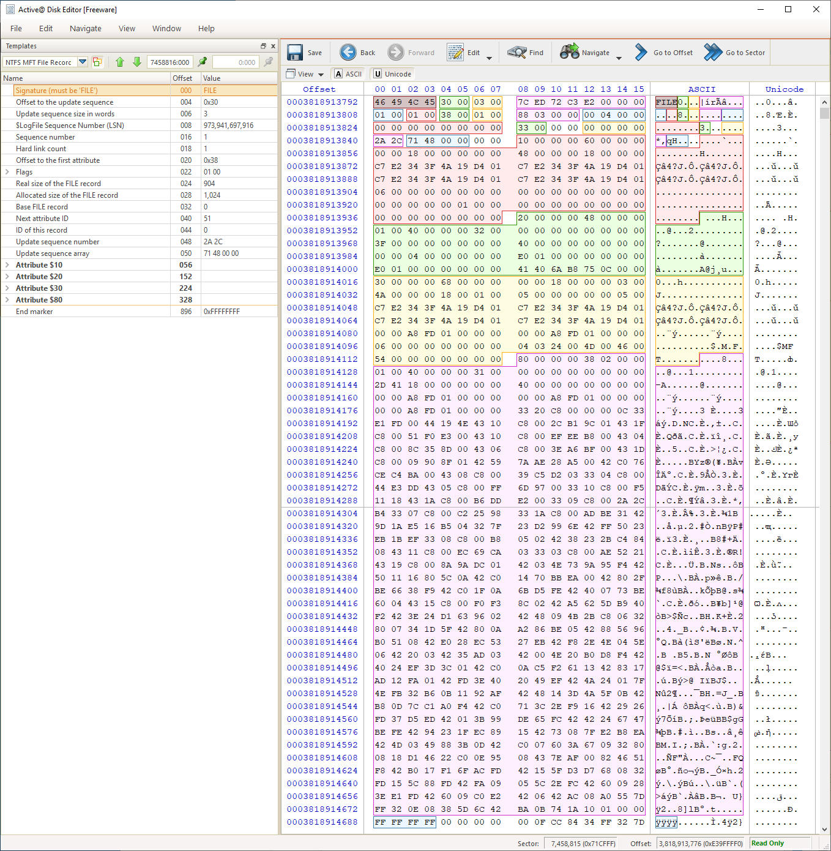The image size is (831, 851).
Task: Go back with the blue Back arrow
Action: coord(348,53)
